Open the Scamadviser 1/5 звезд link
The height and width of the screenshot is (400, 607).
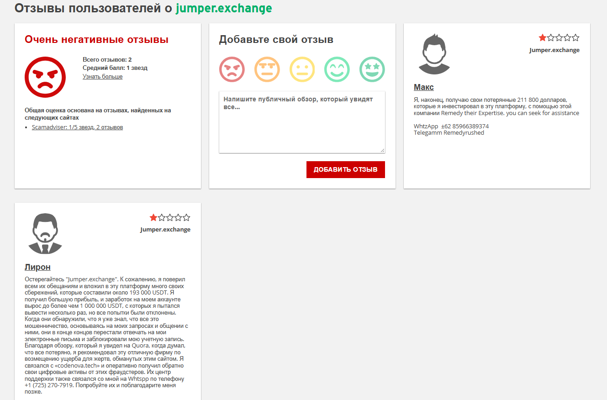click(77, 127)
